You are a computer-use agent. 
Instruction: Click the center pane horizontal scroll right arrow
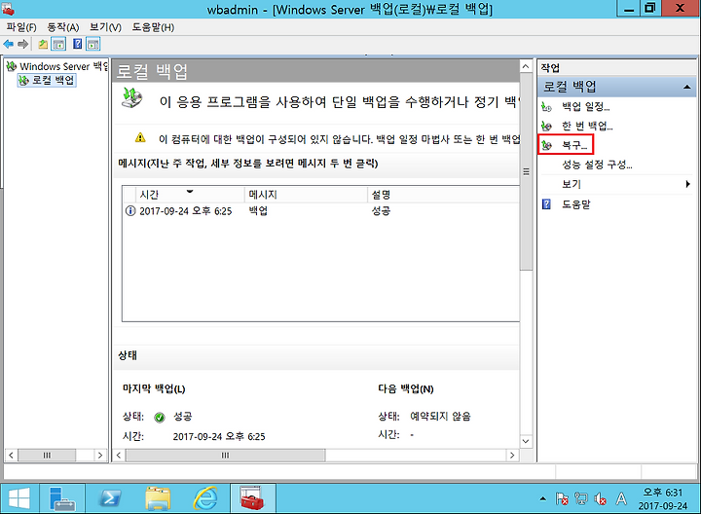pos(512,456)
